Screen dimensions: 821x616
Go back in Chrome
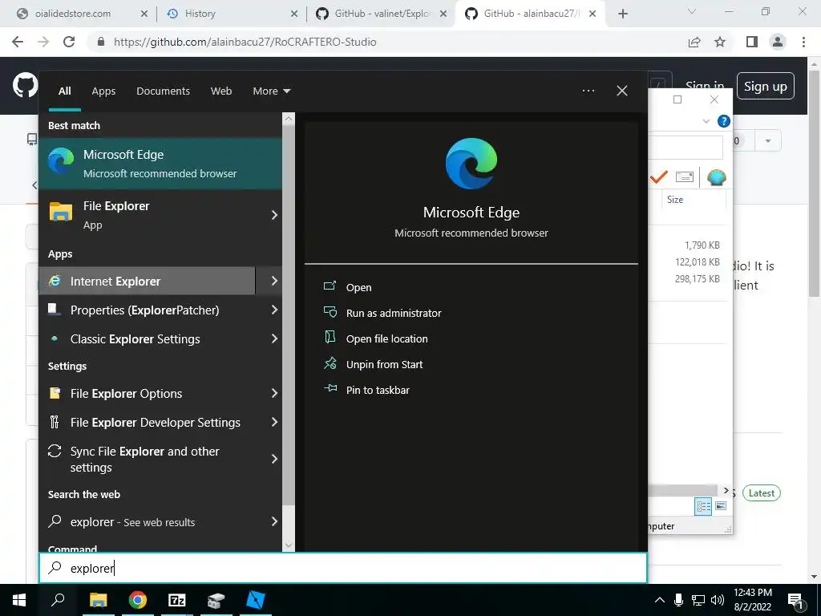[x=18, y=42]
